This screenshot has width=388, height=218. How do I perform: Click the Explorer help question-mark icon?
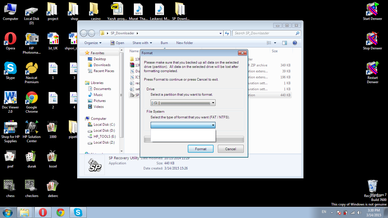(x=295, y=43)
